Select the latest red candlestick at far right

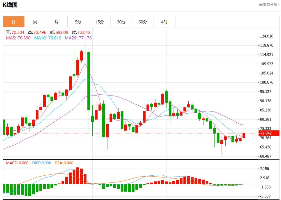tap(244, 135)
